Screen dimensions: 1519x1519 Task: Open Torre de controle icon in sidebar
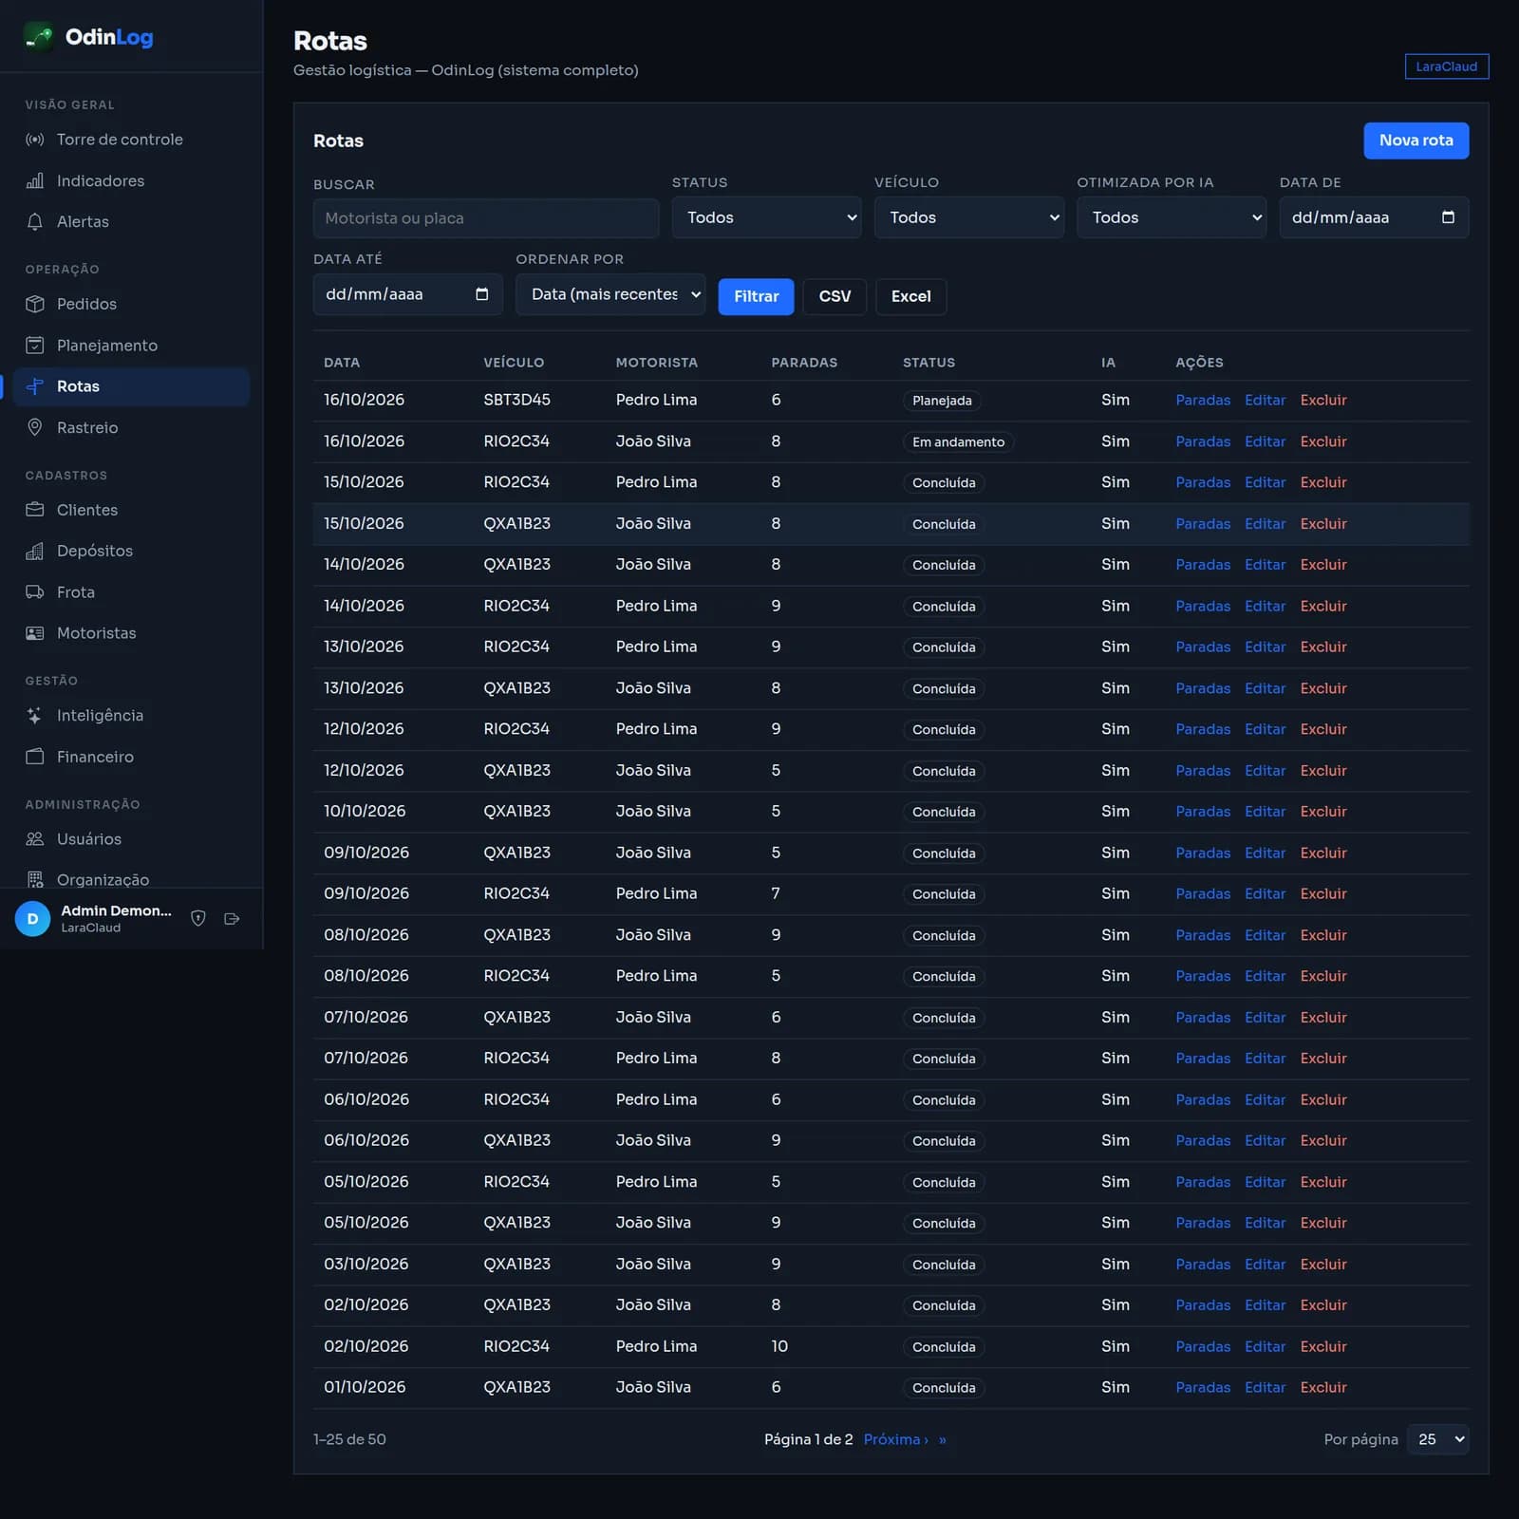[35, 140]
